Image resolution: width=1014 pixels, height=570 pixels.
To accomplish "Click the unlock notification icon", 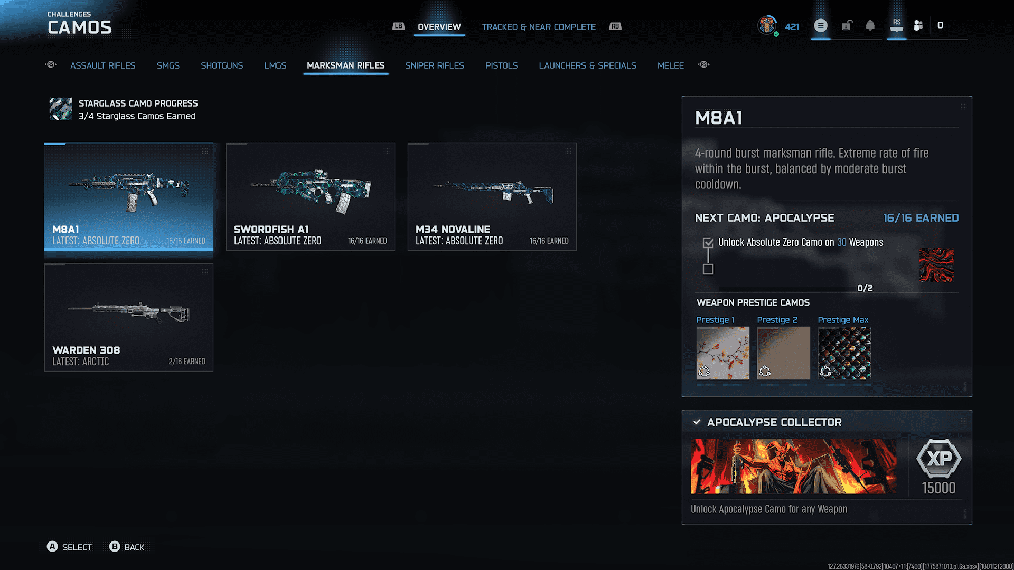I will (x=847, y=25).
